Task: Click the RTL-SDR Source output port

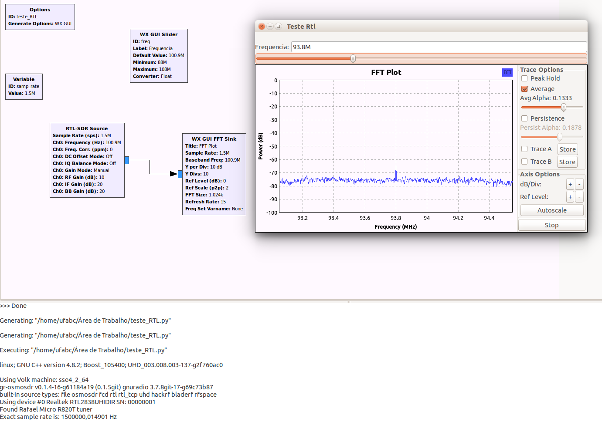Action: click(127, 160)
